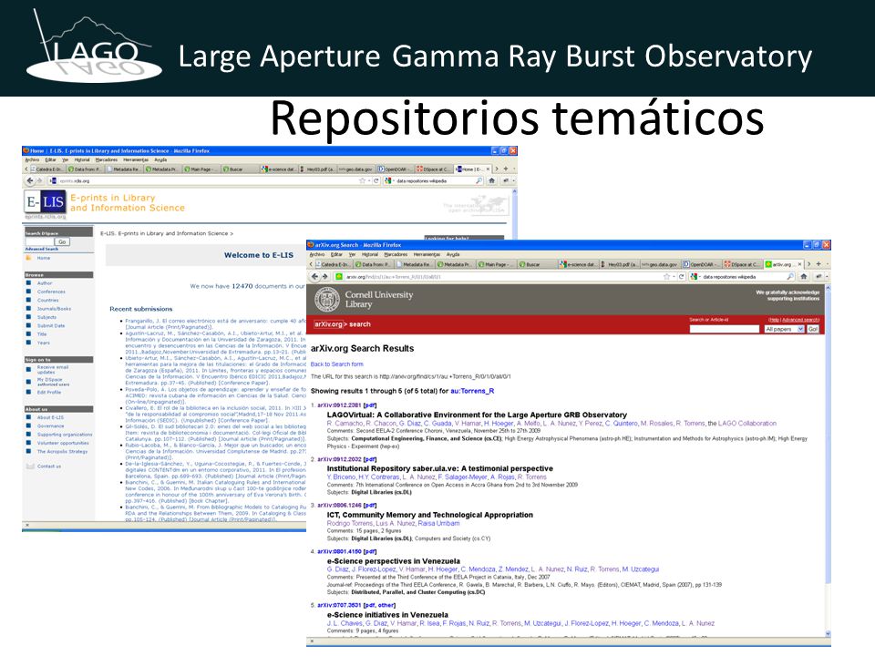Click the Cornell University seal logo
Screen dimensions: 875x656
click(327, 300)
